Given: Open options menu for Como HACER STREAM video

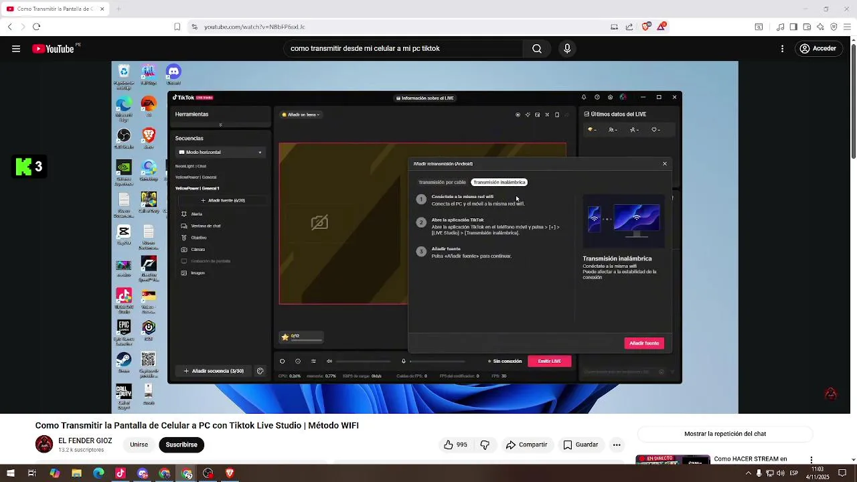Looking at the screenshot, I should pos(811,460).
